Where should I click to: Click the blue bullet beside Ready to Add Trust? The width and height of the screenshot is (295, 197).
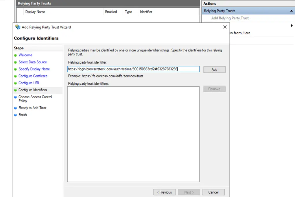tap(16, 108)
